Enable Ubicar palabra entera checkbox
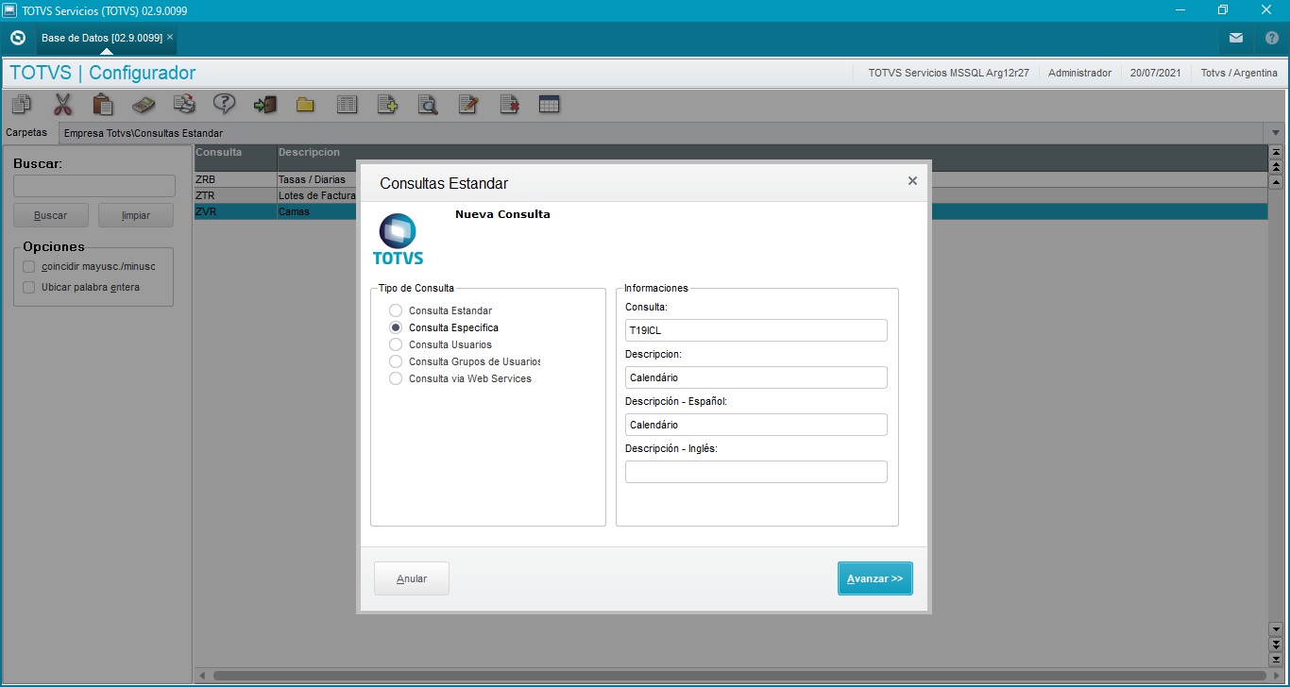 pyautogui.click(x=29, y=287)
